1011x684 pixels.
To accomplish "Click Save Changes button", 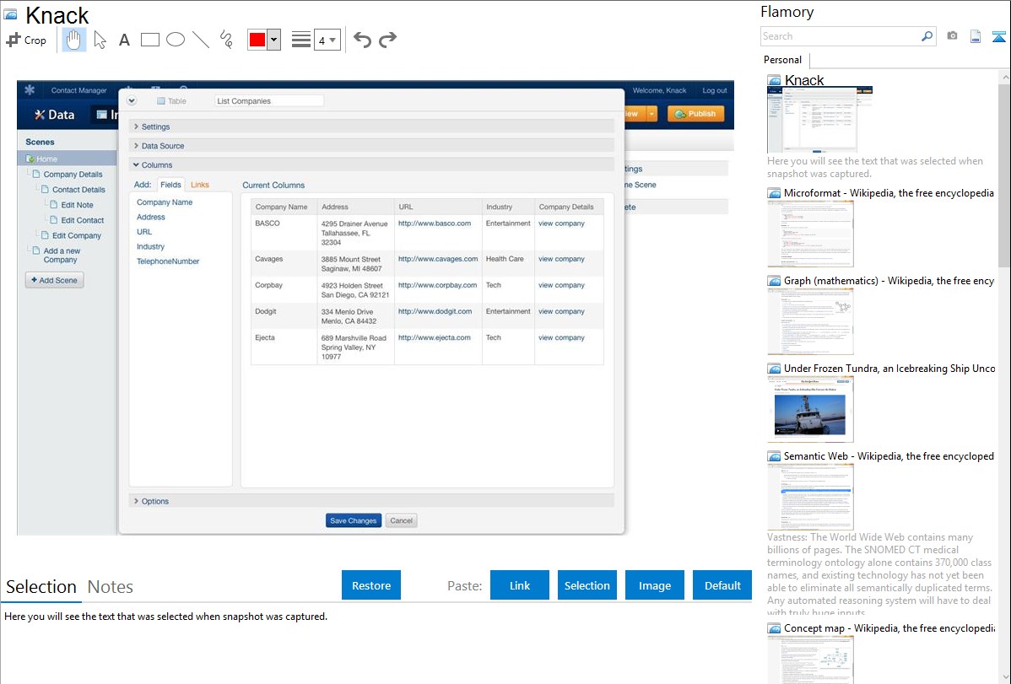I will pos(354,520).
